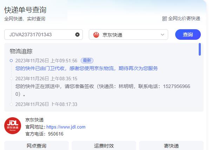Screen dimensions: 211x150
Task: Click the 最新 badge on the latest entry
Action: [x=87, y=61]
